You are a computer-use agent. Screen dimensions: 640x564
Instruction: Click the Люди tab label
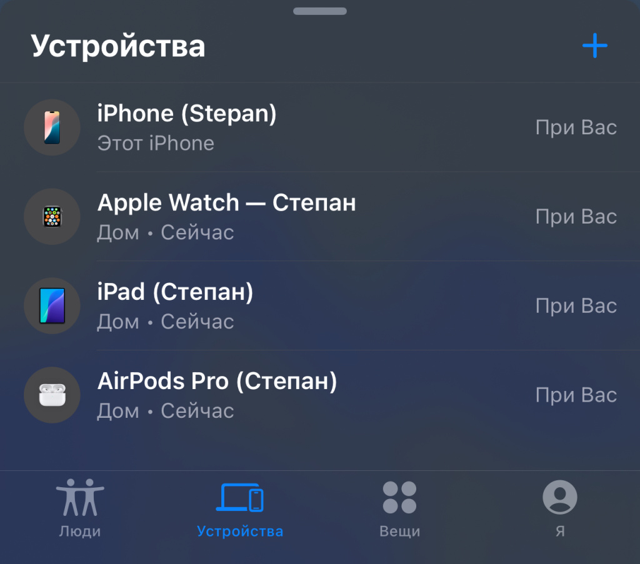(80, 532)
